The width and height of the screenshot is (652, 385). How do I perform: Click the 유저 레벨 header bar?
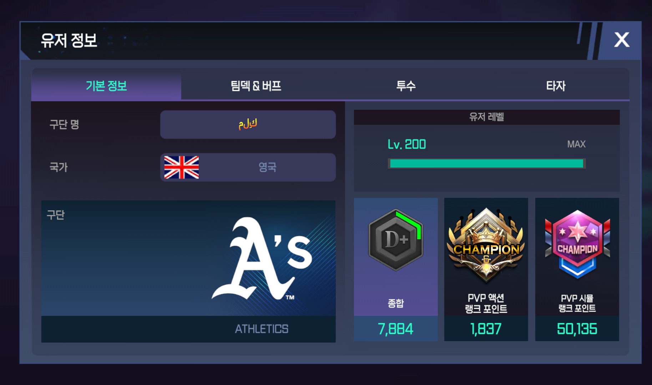coord(487,117)
